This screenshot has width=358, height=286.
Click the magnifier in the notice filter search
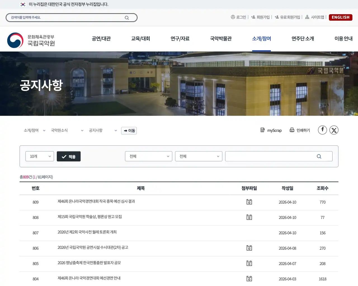click(319, 156)
